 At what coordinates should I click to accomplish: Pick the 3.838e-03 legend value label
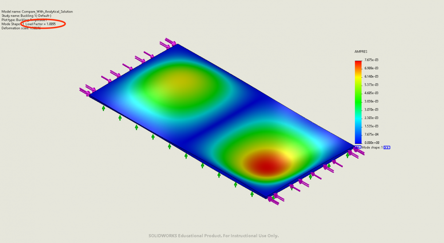tap(371, 101)
